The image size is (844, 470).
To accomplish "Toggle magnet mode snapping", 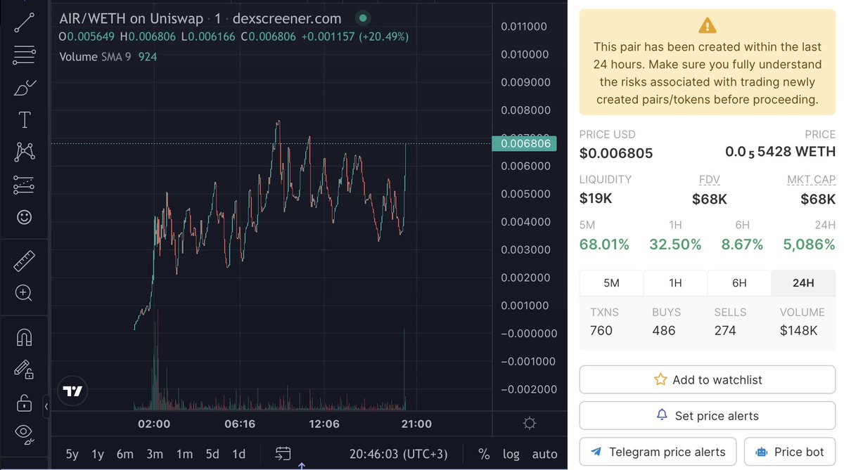I will 25,337.
